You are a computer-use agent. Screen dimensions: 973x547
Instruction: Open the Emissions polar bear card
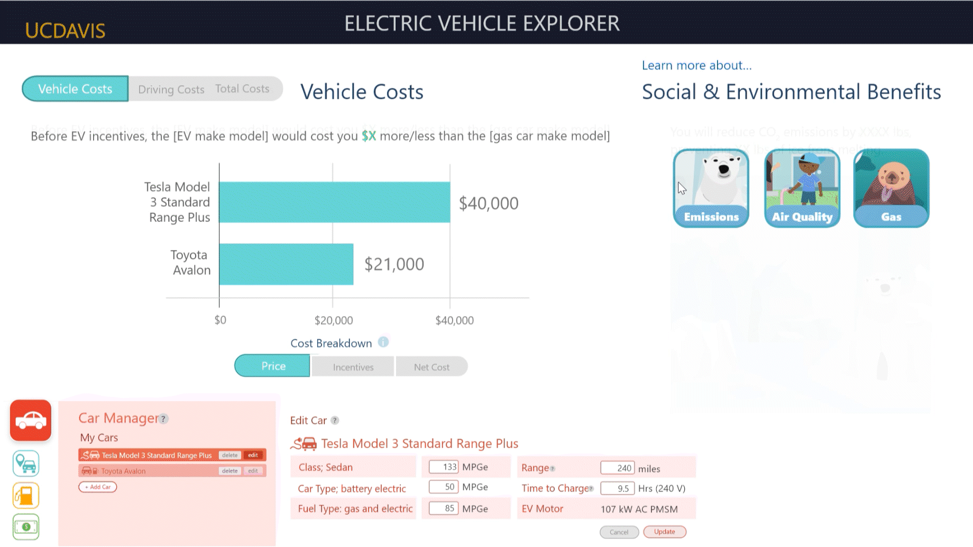[711, 188]
